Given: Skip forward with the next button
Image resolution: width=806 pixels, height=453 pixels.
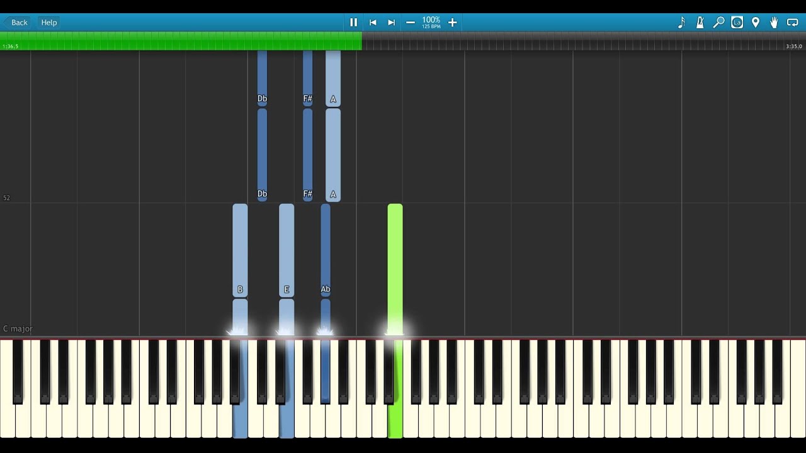Looking at the screenshot, I should 391,23.
